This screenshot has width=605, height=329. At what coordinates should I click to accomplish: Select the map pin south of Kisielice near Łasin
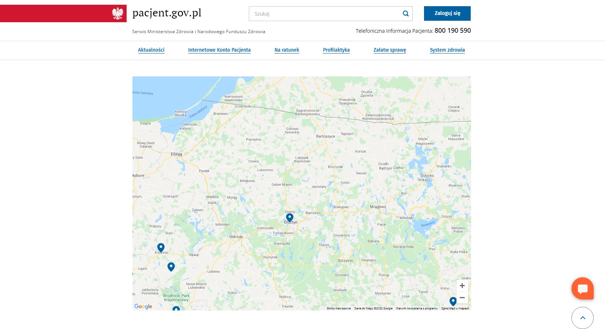point(171,267)
